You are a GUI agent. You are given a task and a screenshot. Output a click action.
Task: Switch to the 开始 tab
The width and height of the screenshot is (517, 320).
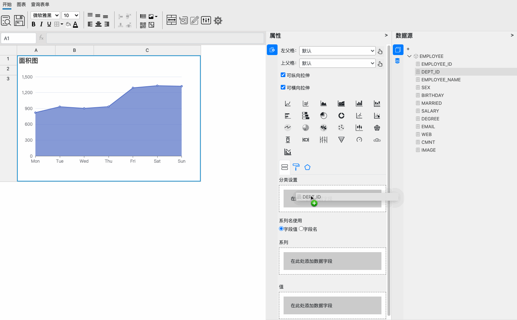pyautogui.click(x=7, y=4)
